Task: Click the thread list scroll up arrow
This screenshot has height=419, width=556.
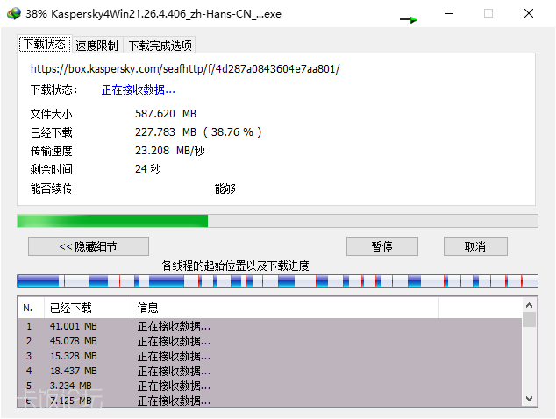Action: tap(529, 305)
